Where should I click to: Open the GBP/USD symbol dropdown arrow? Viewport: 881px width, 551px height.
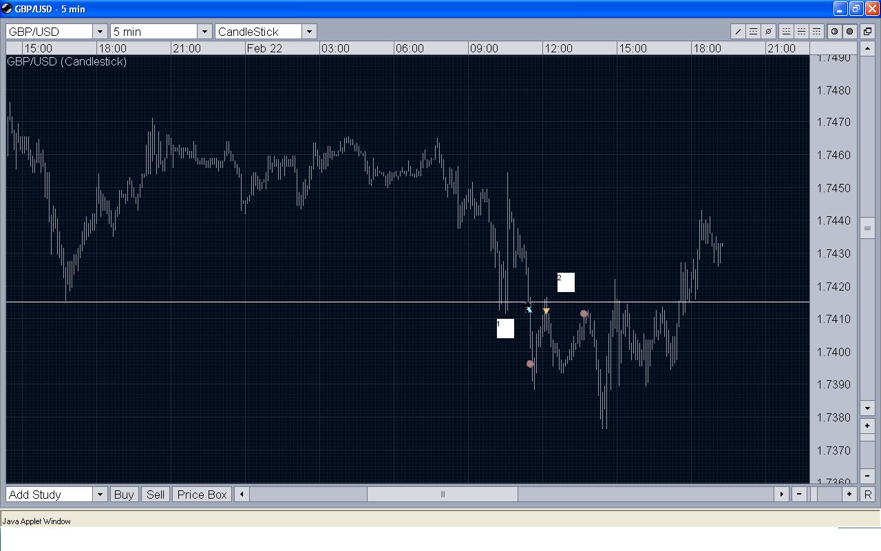tap(100, 32)
